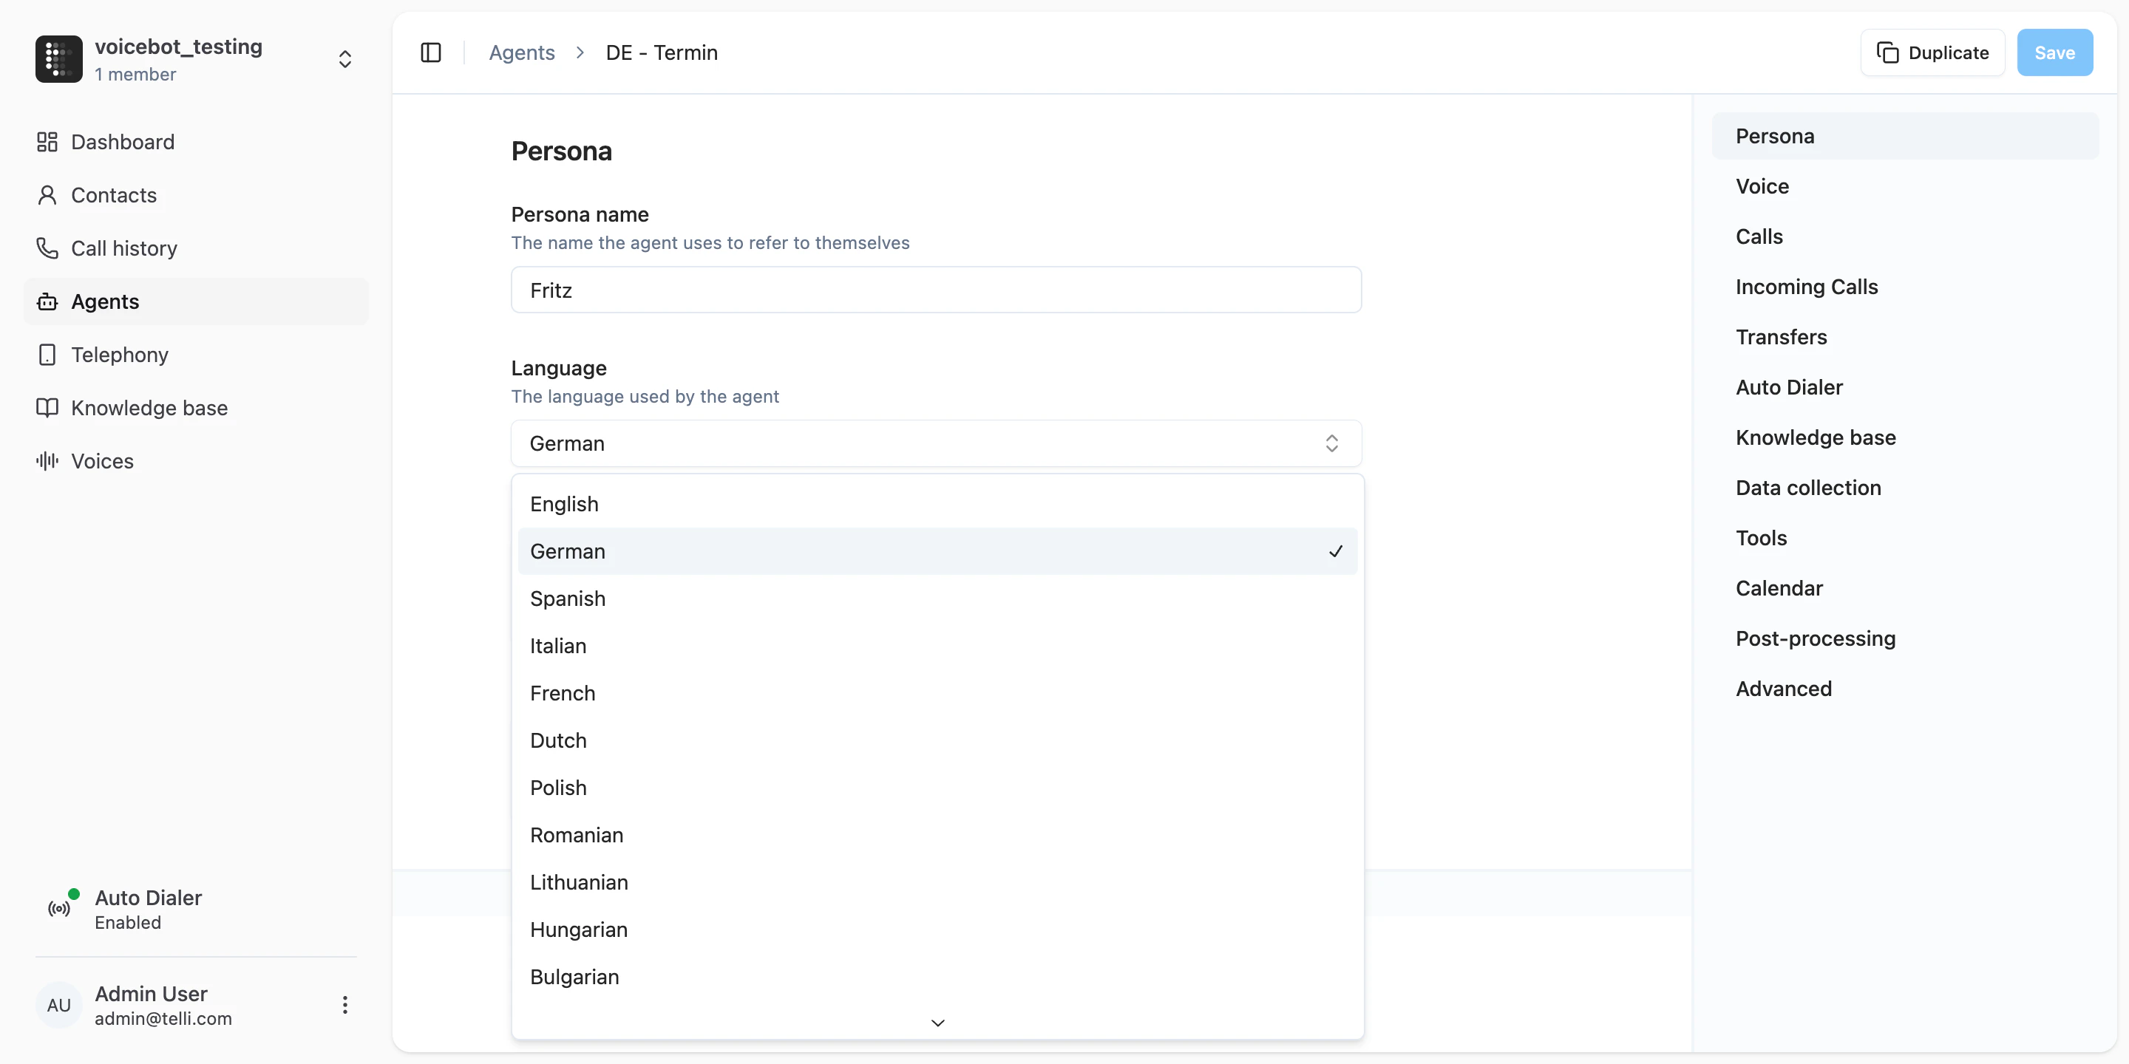The image size is (2129, 1064).
Task: Open the Telephony settings
Action: pos(119,355)
